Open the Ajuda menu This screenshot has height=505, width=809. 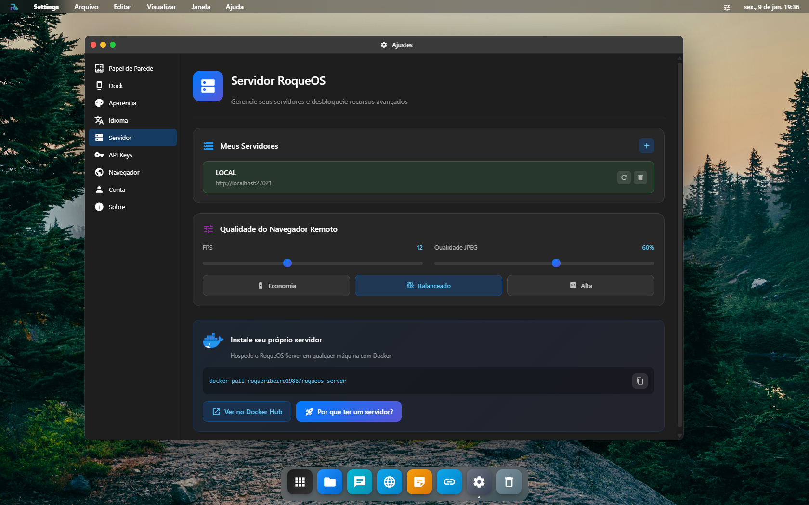[x=235, y=7]
